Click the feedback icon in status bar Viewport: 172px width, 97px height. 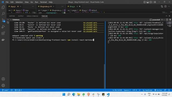165,90
